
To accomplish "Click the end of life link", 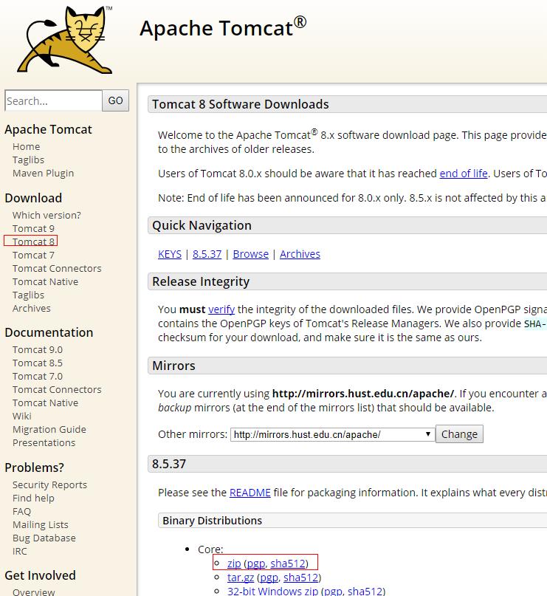I will pos(463,174).
